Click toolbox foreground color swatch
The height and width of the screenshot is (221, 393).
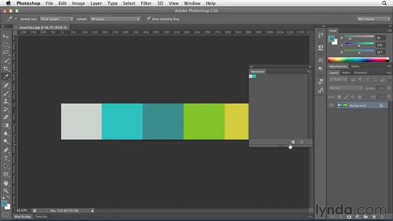point(4,204)
